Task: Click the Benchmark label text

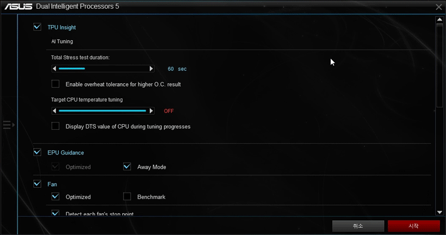Action: click(151, 197)
